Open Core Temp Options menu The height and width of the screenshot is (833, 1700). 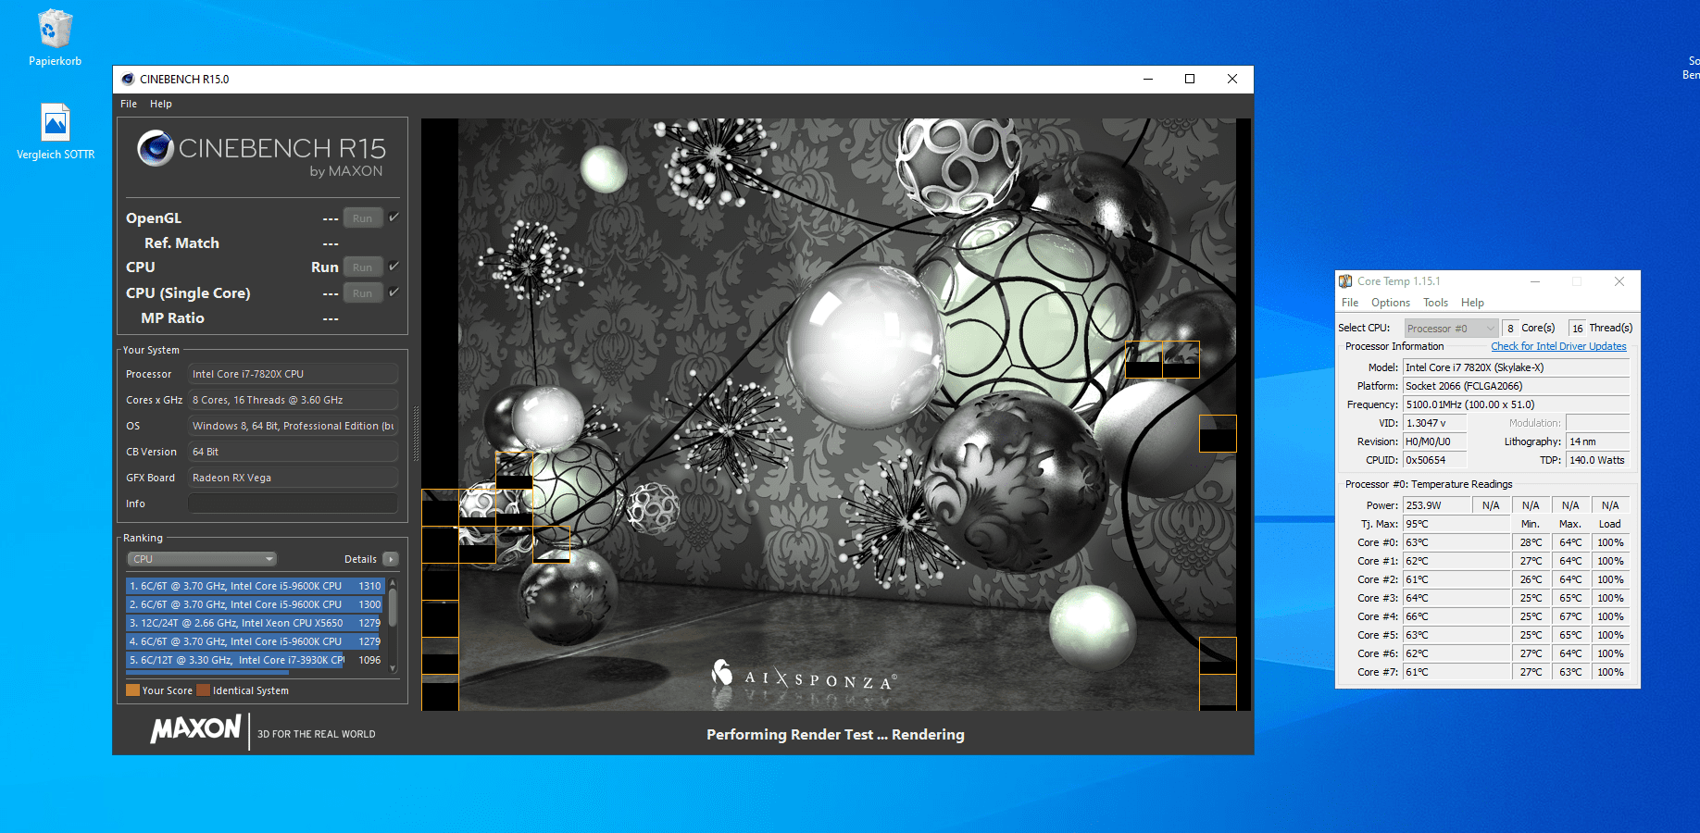click(1391, 303)
